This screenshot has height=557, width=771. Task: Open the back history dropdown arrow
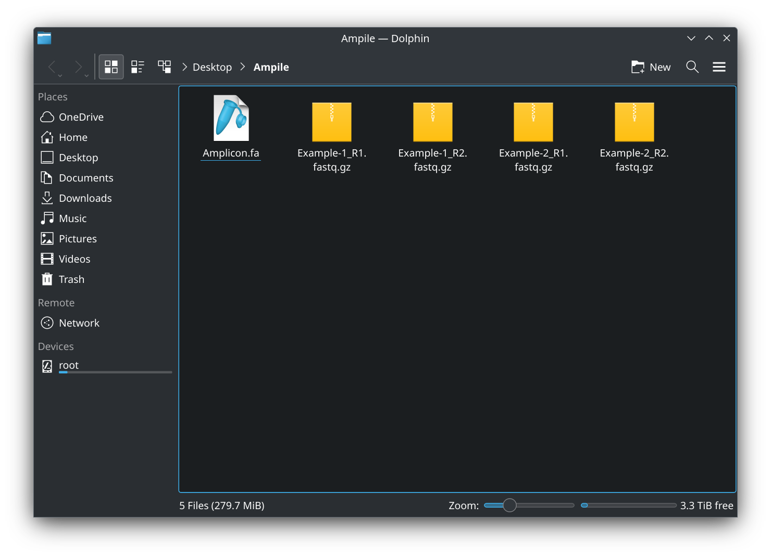click(x=60, y=76)
